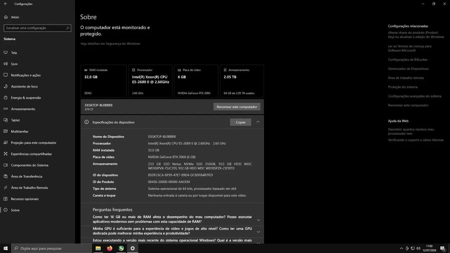The width and height of the screenshot is (450, 253).
Task: Open Termos de Licença para Software Microsoft
Action: tap(410, 48)
